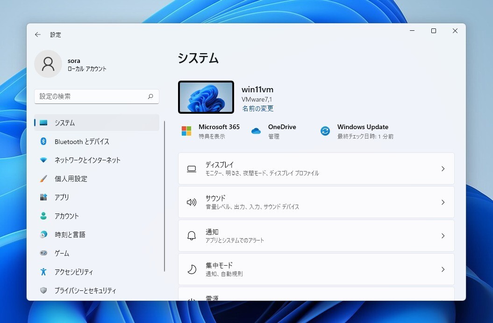Click the accounts person icon in sidebar
The width and height of the screenshot is (493, 323).
click(43, 216)
